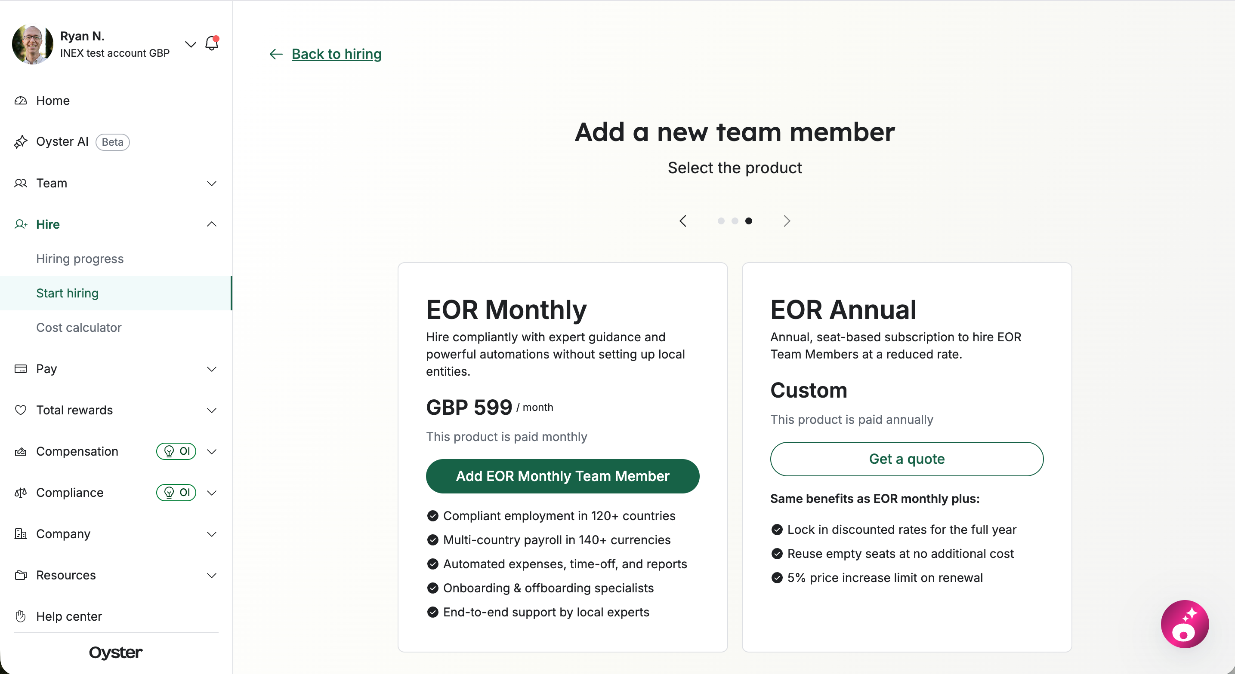This screenshot has width=1235, height=674.
Task: Select the first carousel dot
Action: click(x=721, y=221)
